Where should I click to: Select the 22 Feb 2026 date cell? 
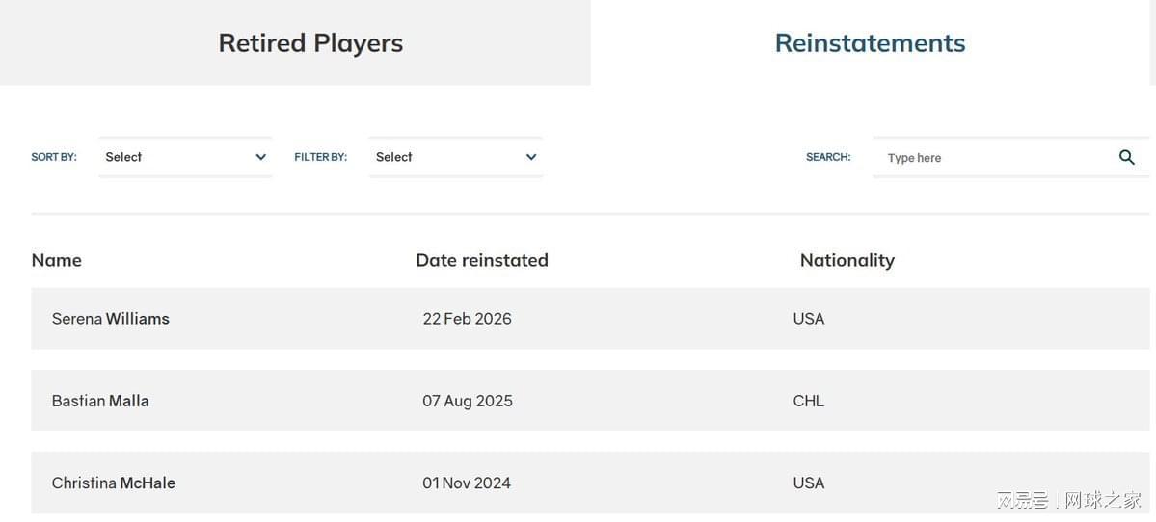coord(468,319)
